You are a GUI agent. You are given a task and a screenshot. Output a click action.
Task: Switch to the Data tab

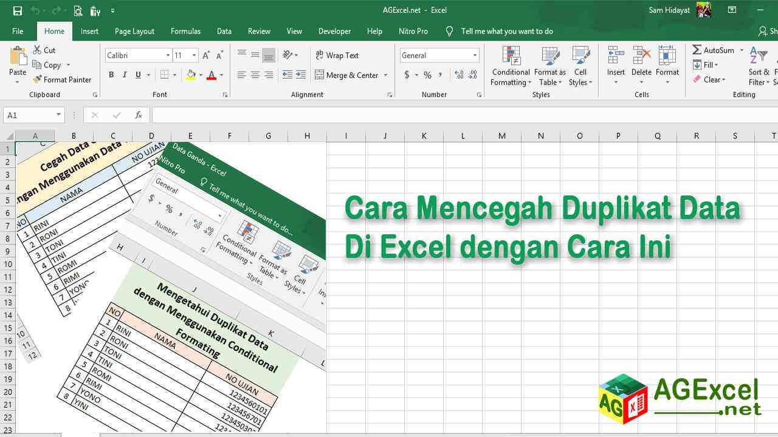pyautogui.click(x=224, y=31)
